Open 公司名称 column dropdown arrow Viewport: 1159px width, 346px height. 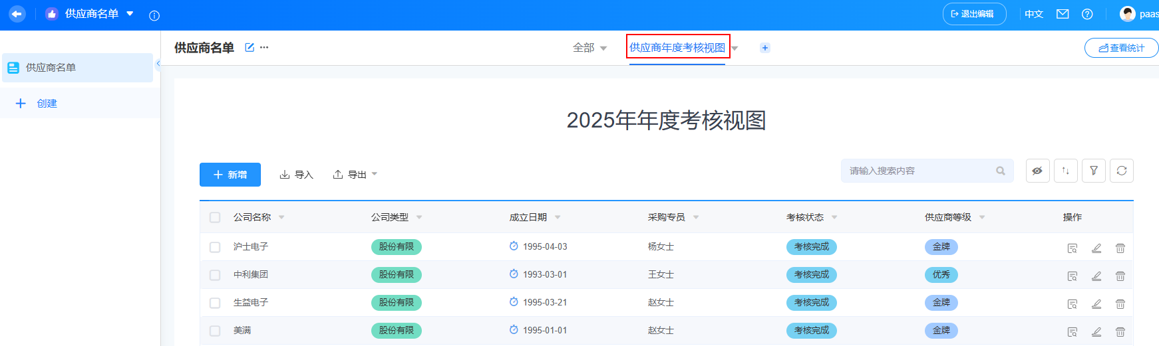[281, 217]
